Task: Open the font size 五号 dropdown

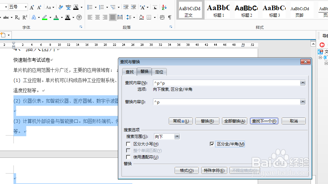Action: (26, 7)
